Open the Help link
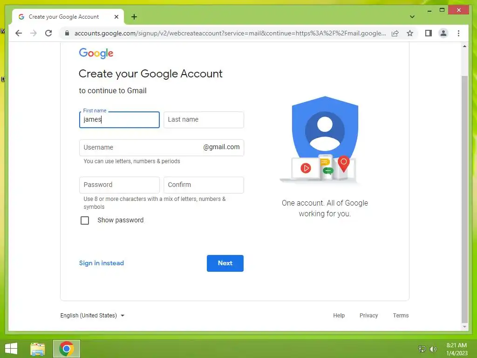This screenshot has height=358, width=477. (339, 316)
